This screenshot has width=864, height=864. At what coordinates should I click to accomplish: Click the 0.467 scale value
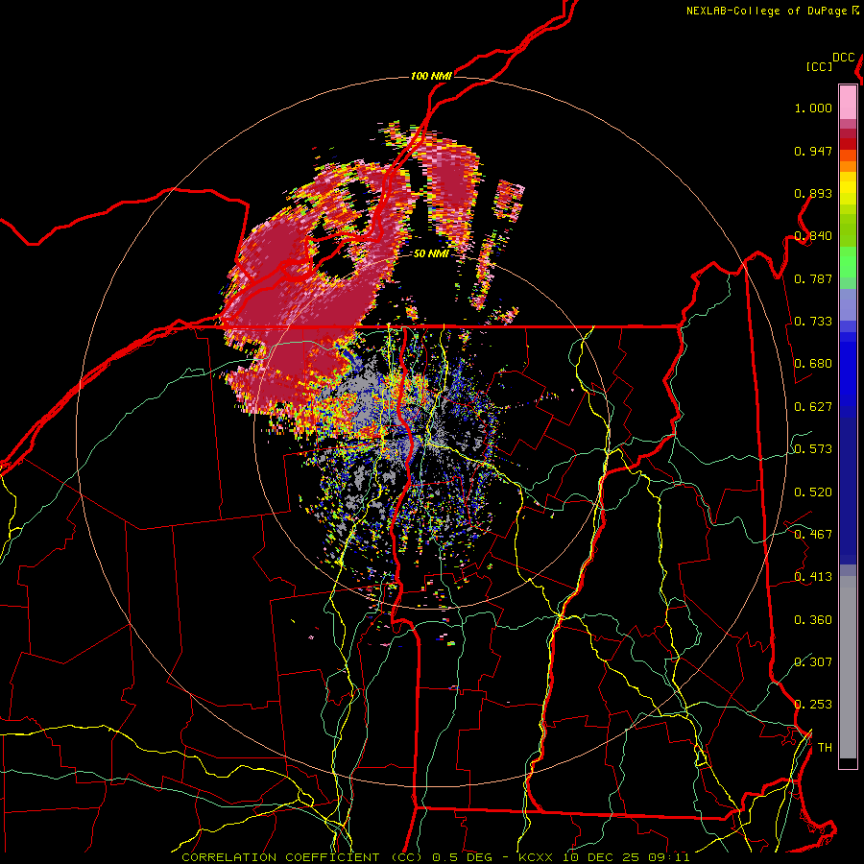pos(813,535)
